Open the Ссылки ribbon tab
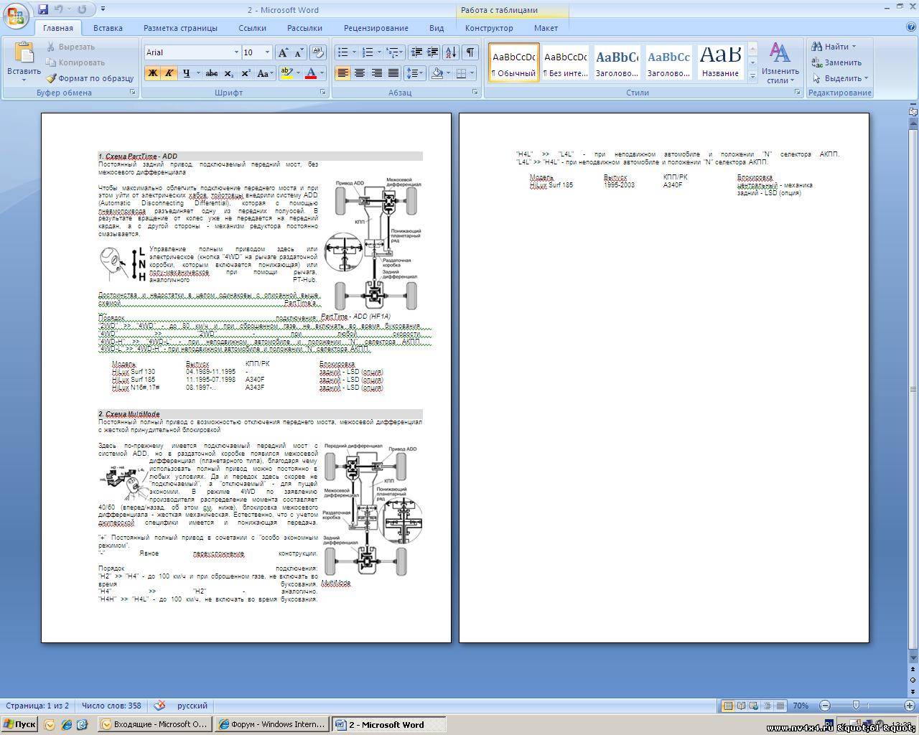The width and height of the screenshot is (919, 735). 252,28
